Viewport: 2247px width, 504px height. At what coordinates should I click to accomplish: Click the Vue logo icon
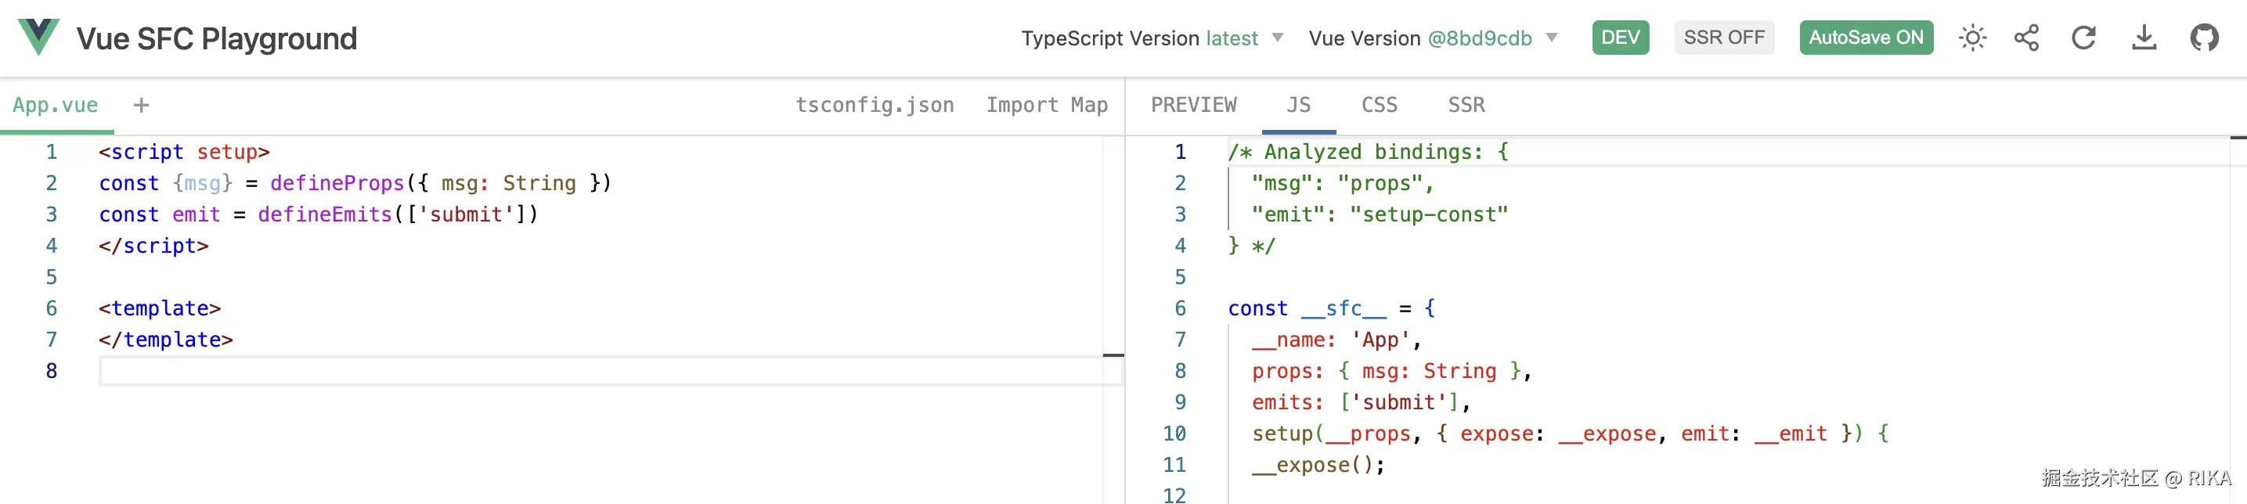pos(38,37)
